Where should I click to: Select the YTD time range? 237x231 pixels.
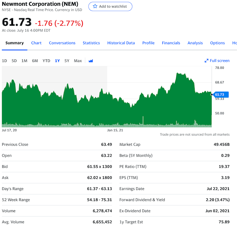pyautogui.click(x=46, y=61)
